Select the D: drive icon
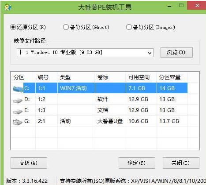206x185 pixels. click(17, 100)
